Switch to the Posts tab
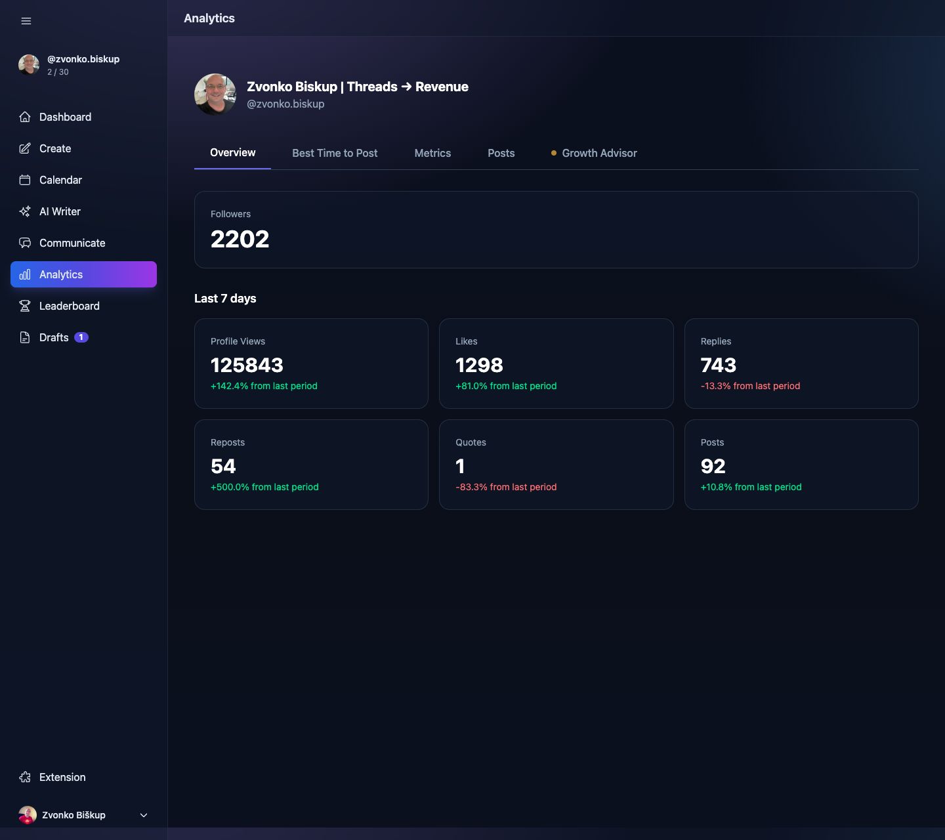The width and height of the screenshot is (945, 840). pyautogui.click(x=501, y=153)
